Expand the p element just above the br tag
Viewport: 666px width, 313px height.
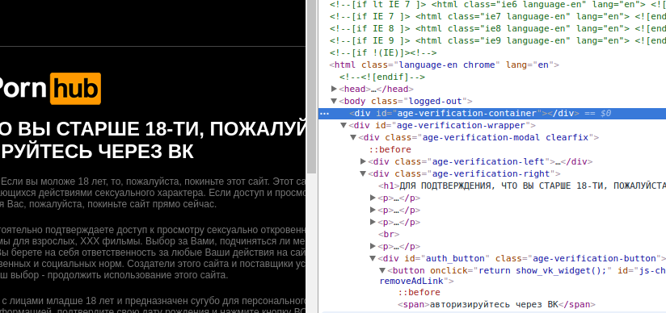pos(373,222)
